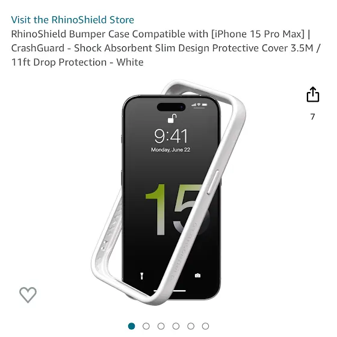This screenshot has width=337, height=337.
Task: Click the 9:41 clock on the phone image
Action: tap(171, 136)
